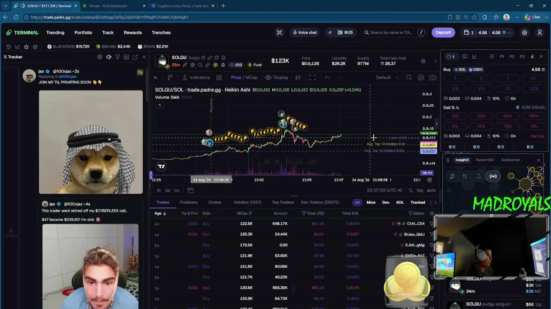
Task: Copy the SOLGU contract address
Action: (203, 58)
